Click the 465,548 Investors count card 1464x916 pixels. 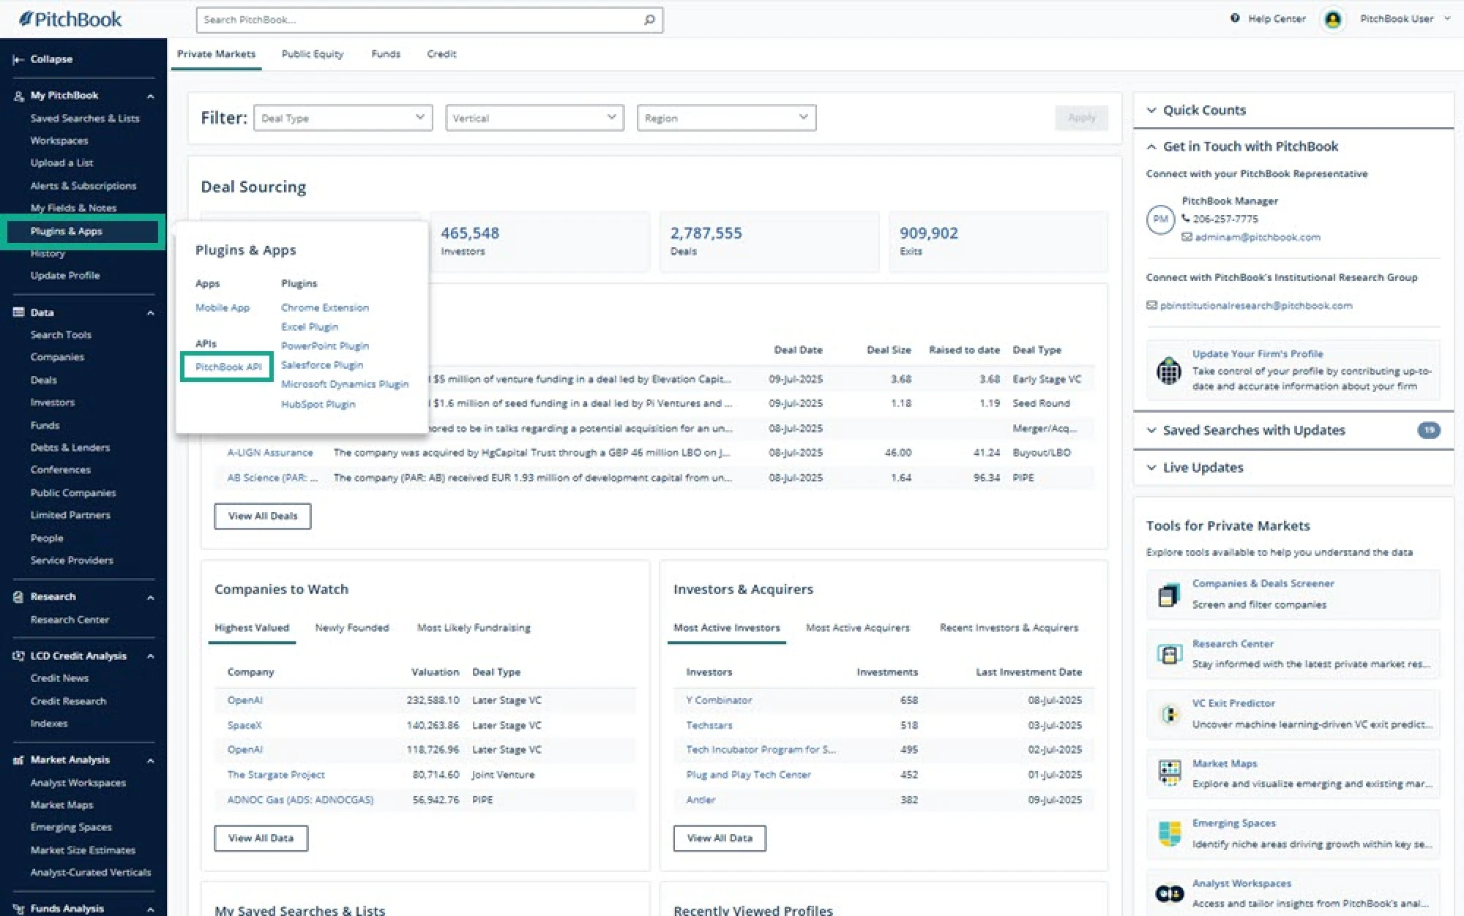pyautogui.click(x=539, y=241)
